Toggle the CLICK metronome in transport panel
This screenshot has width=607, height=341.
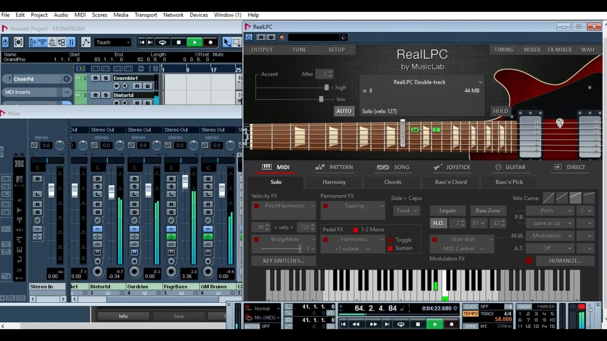coord(470,307)
